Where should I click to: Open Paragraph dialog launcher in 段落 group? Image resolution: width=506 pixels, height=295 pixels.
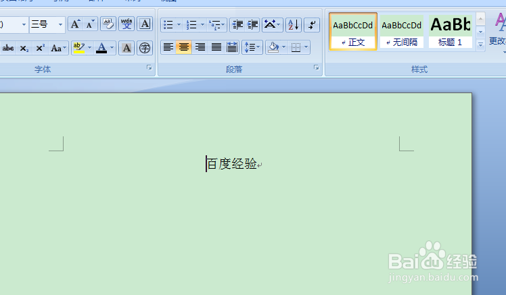coord(317,68)
